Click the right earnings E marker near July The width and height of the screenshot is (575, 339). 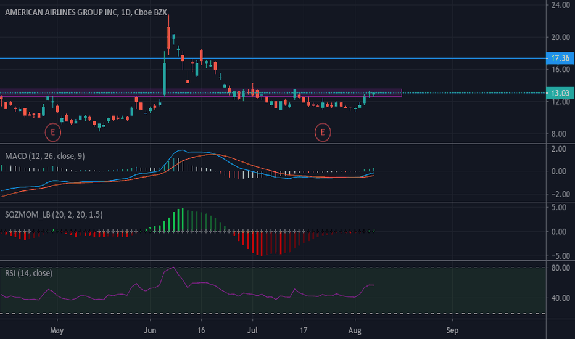(323, 133)
